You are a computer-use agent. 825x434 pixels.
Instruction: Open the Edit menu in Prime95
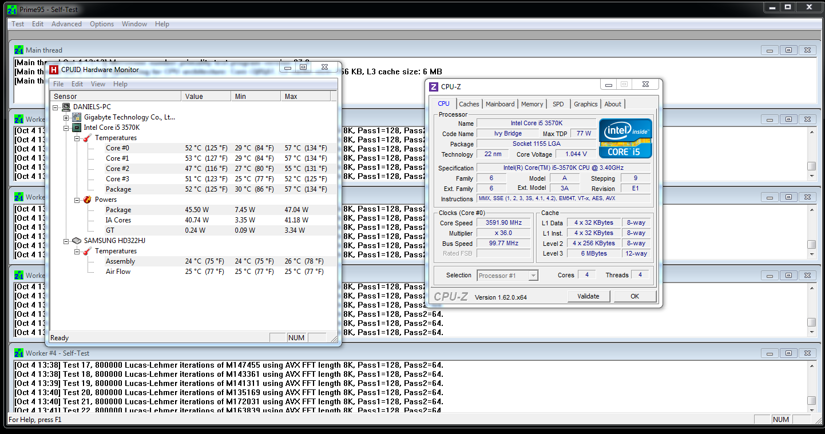[x=38, y=24]
